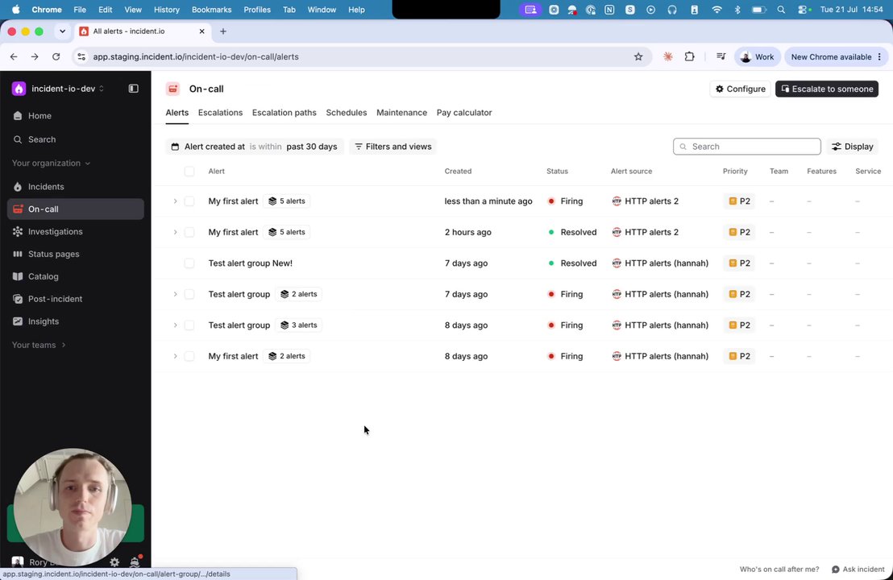Screen dimensions: 893x580
Task: Switch to the Schedules tab
Action: 347,113
